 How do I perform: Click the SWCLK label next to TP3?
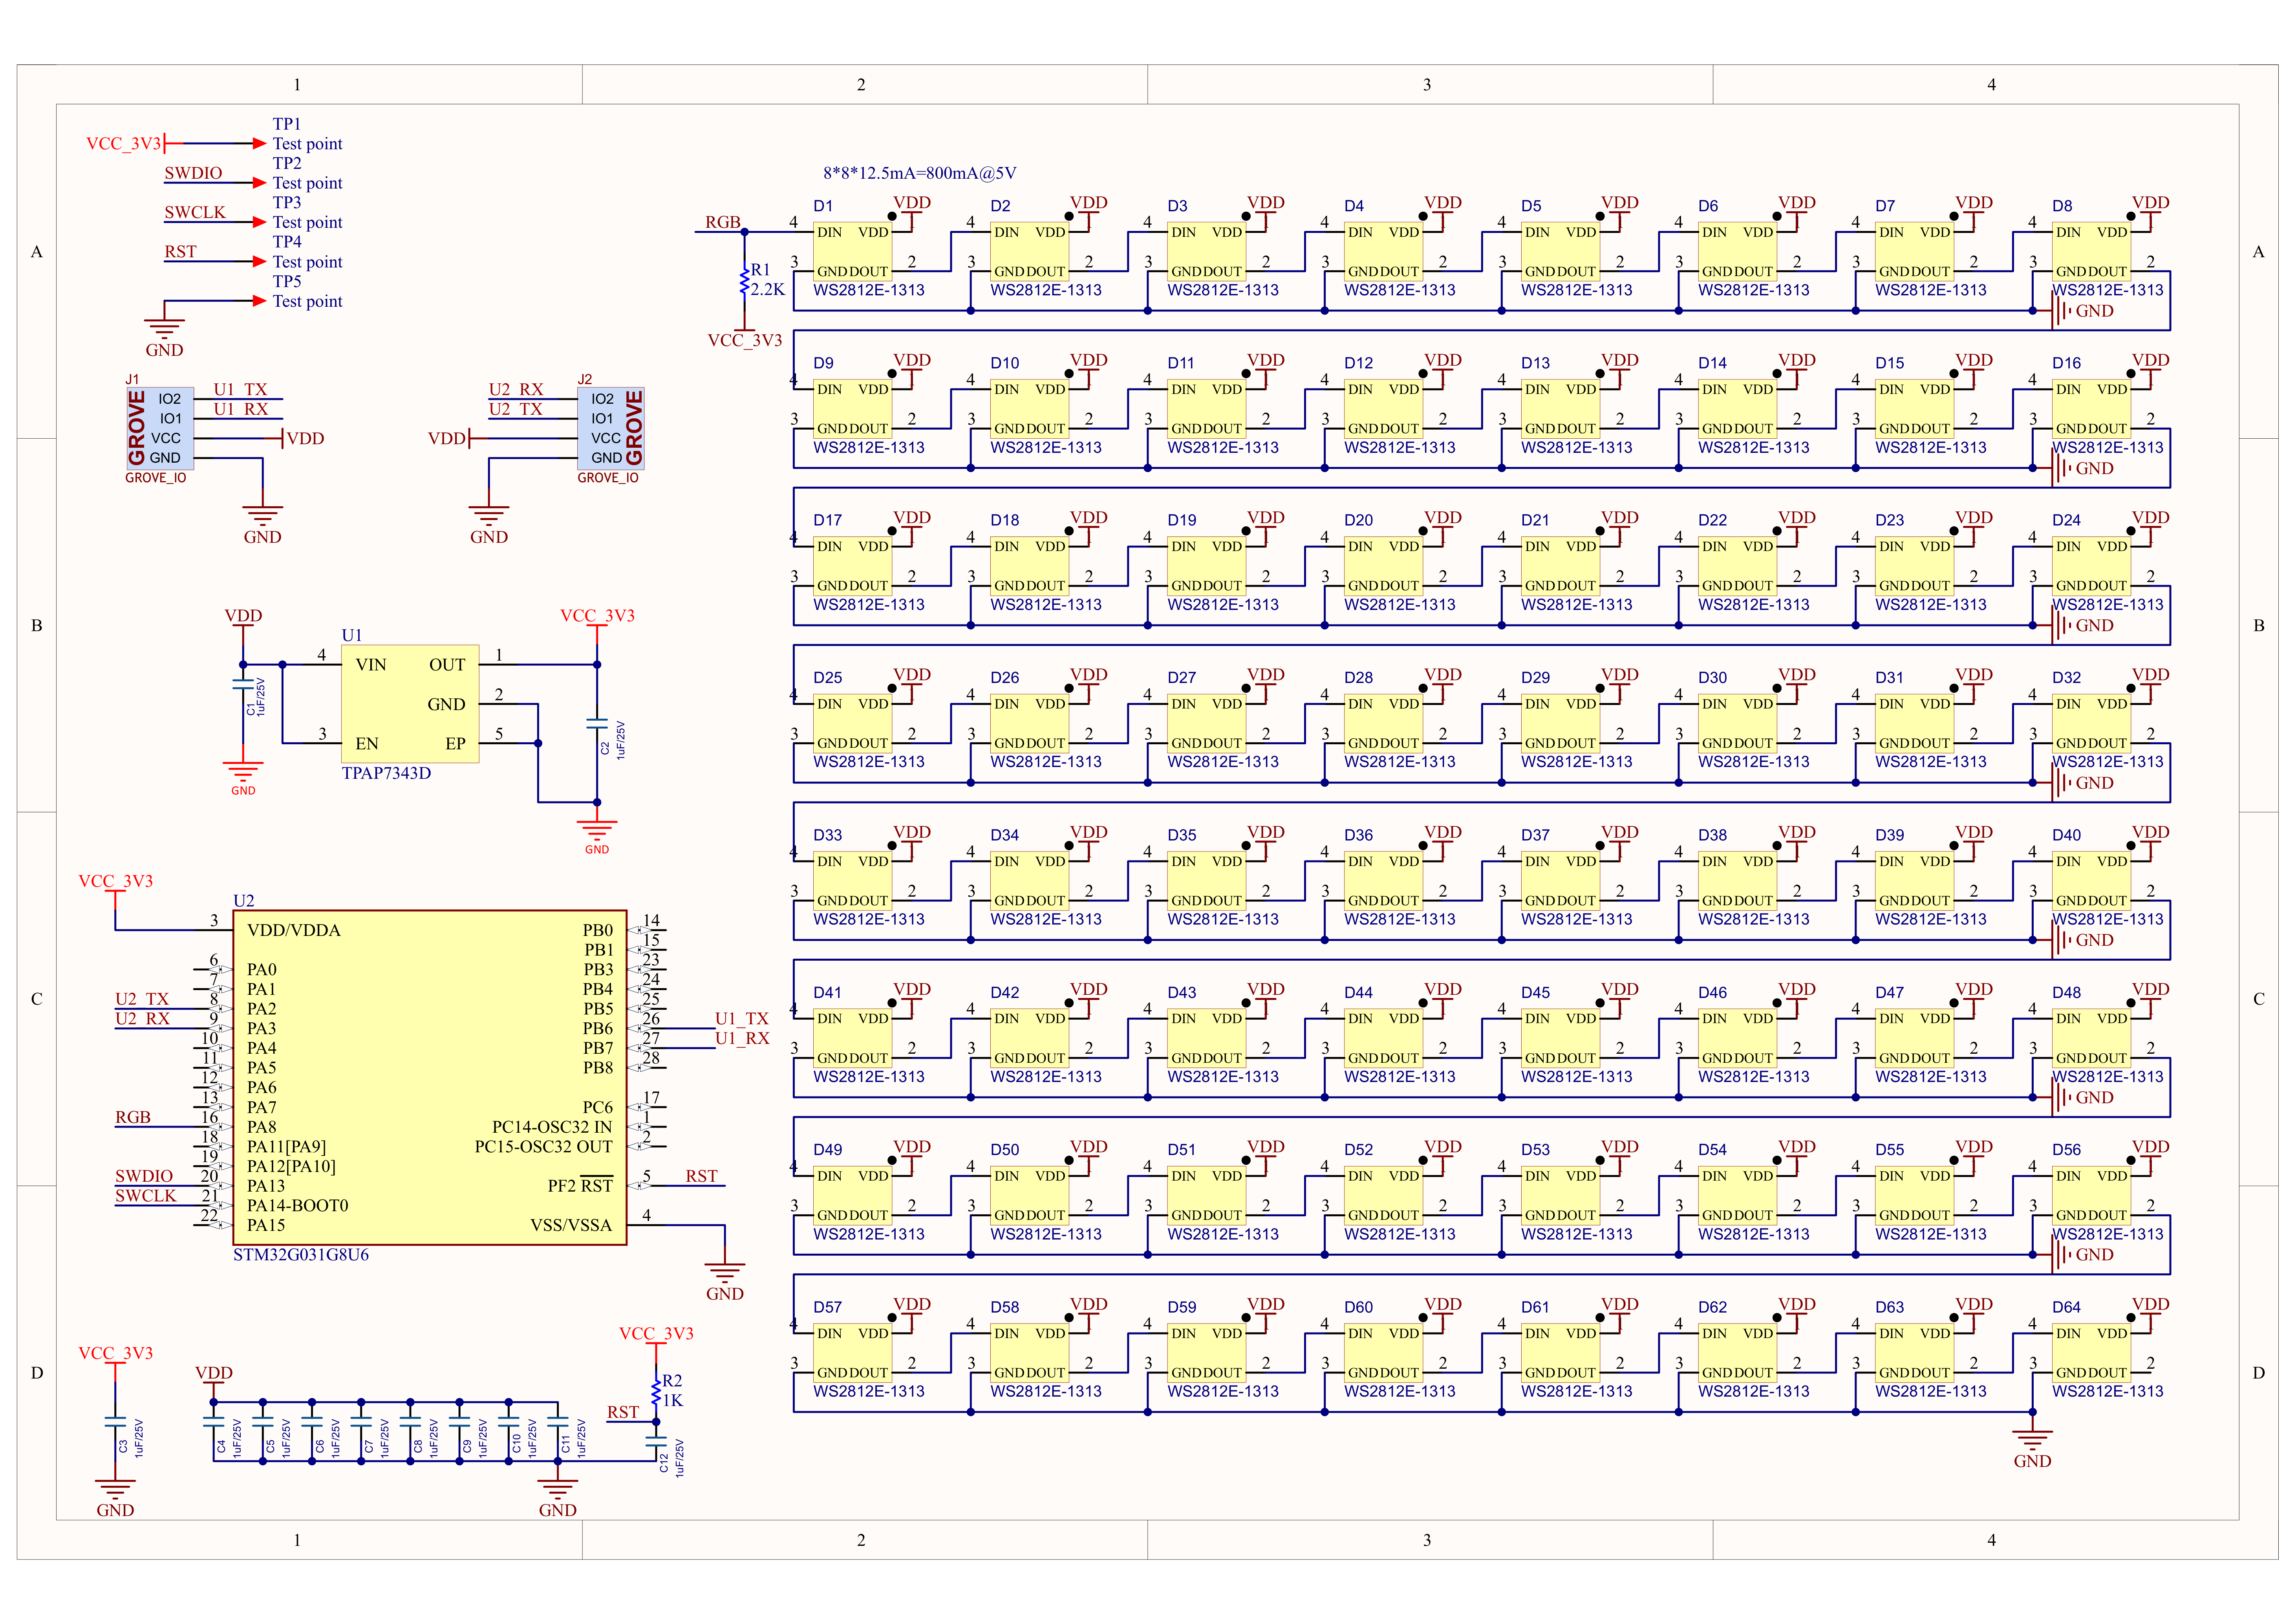(x=195, y=212)
